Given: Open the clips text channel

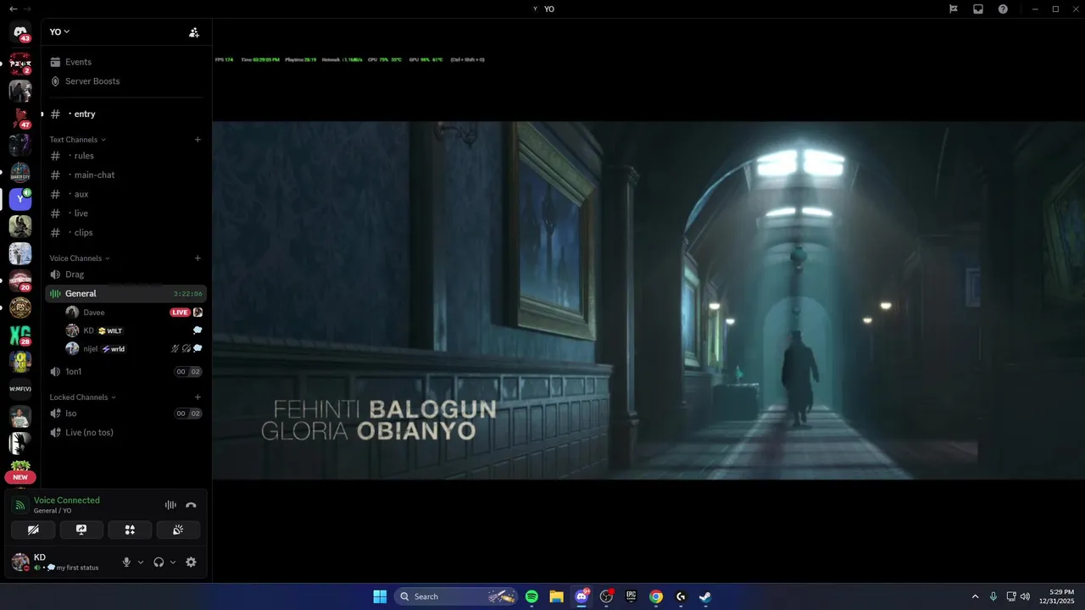Looking at the screenshot, I should point(125,232).
